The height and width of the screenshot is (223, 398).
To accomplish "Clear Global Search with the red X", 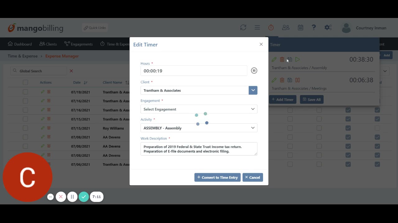I will tap(71, 71).
